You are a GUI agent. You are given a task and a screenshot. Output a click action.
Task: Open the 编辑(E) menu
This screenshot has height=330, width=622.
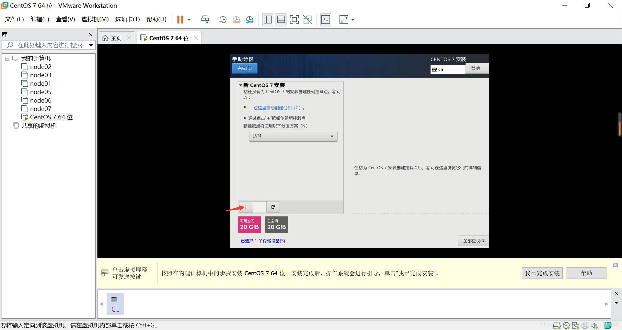click(x=40, y=19)
